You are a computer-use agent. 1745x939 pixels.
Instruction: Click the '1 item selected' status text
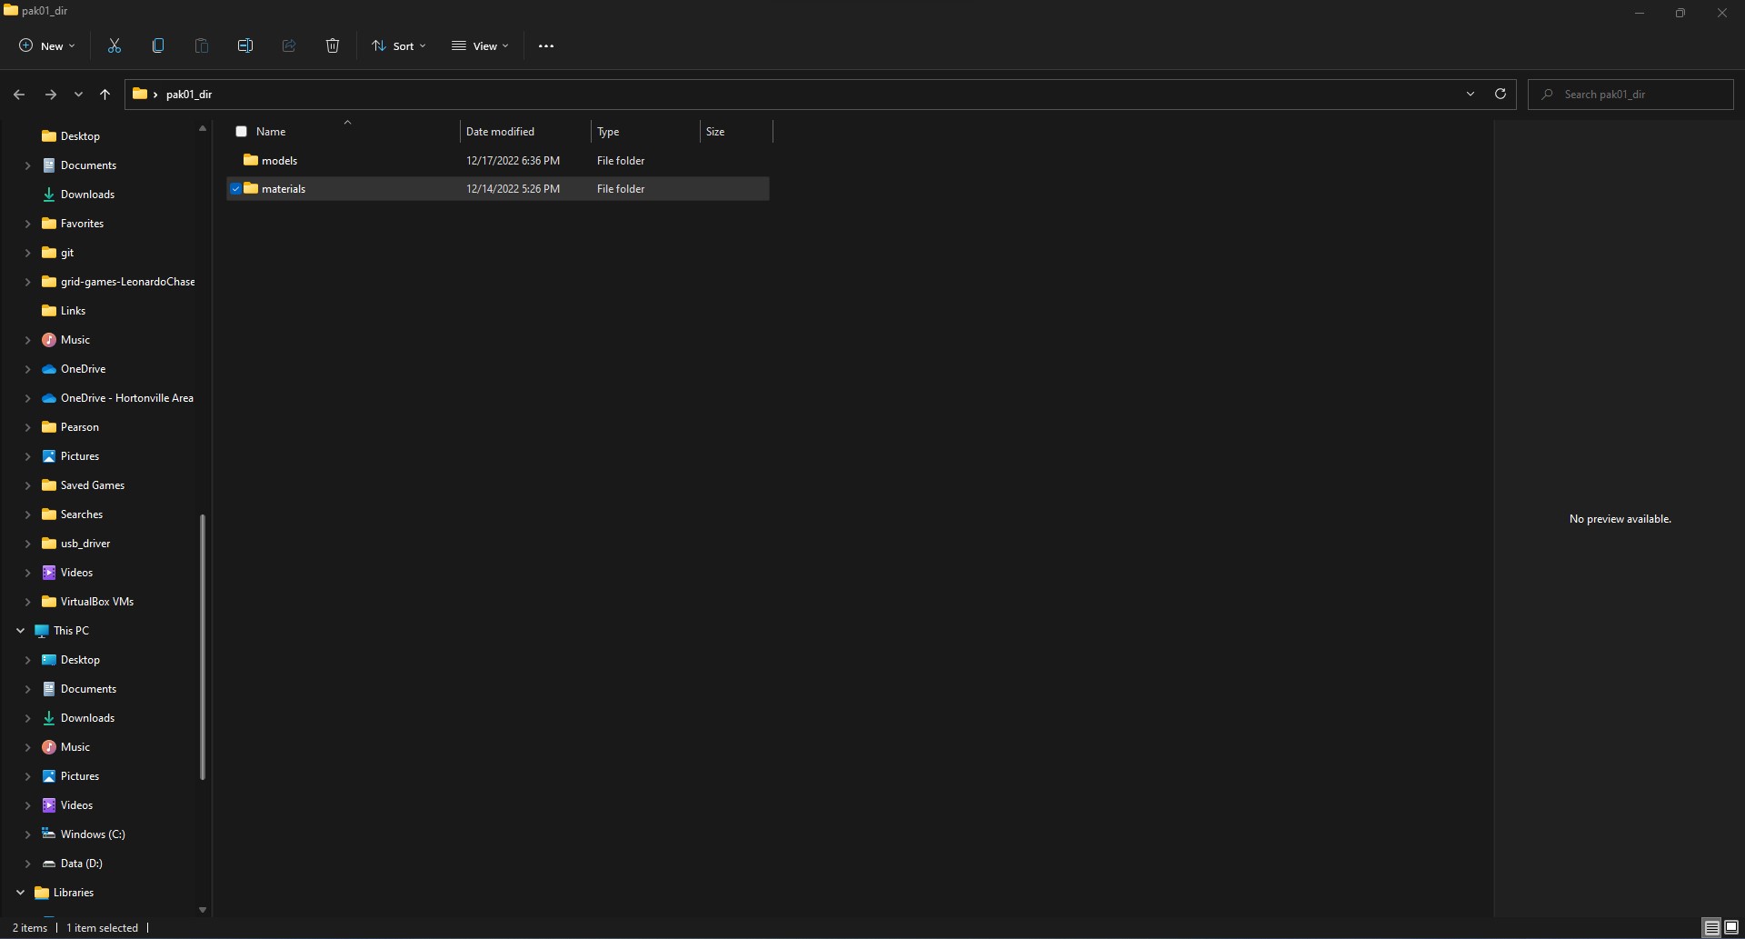point(102,928)
